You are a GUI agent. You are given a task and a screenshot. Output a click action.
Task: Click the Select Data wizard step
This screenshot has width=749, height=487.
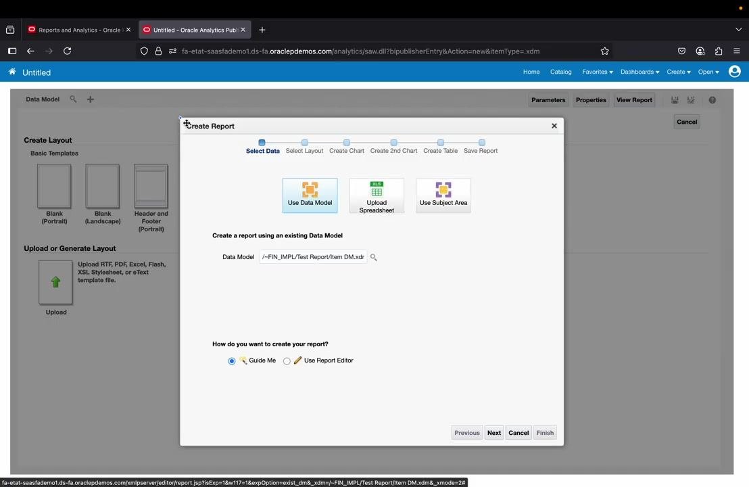click(262, 147)
